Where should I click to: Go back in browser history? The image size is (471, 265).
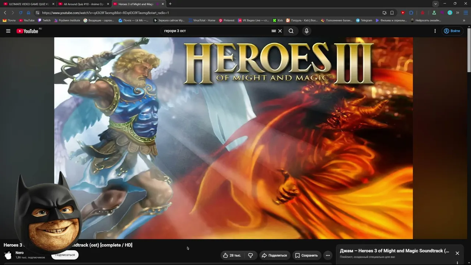click(5, 13)
